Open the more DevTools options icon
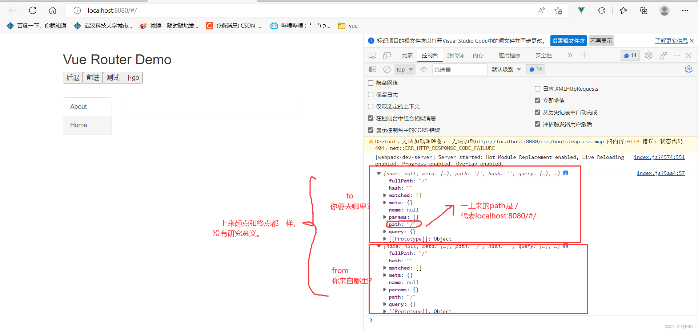This screenshot has width=698, height=332. 677,55
